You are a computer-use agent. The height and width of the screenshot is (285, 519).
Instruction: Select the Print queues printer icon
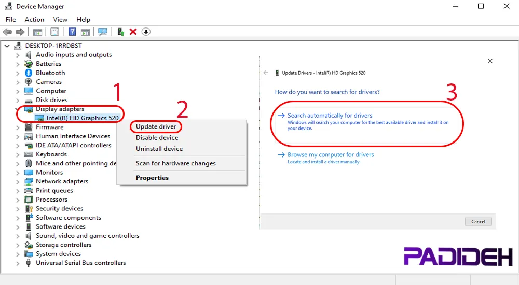point(29,191)
